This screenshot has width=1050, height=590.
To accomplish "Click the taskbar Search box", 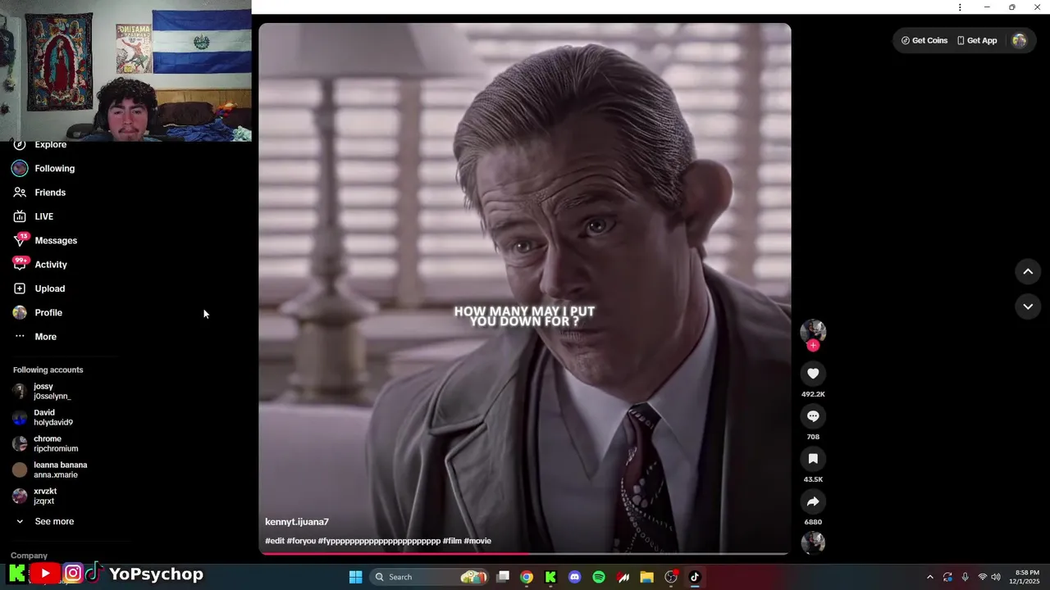I will pos(429,577).
